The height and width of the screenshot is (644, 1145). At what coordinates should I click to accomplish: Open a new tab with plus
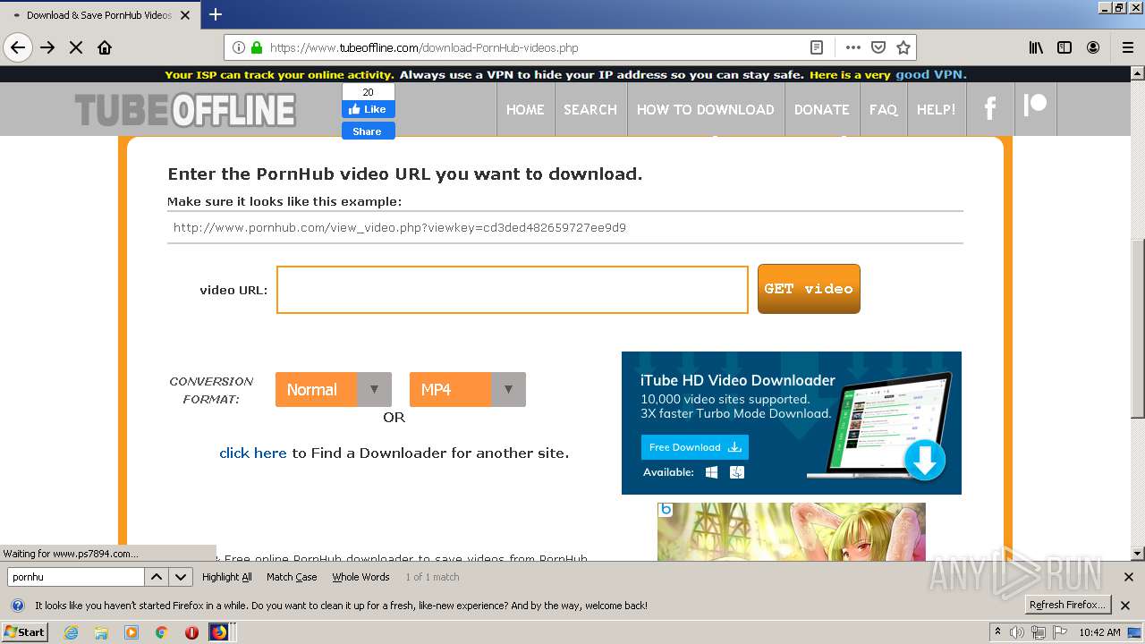(x=216, y=14)
